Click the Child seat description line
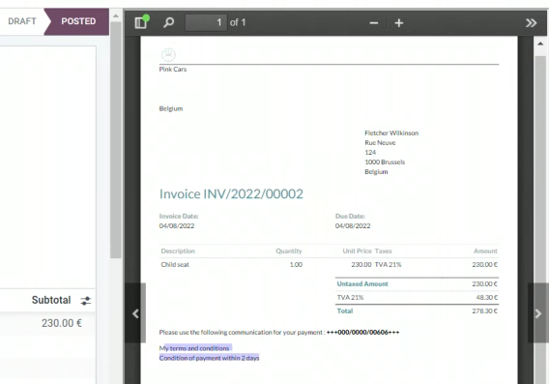The width and height of the screenshot is (549, 384). pyautogui.click(x=175, y=264)
